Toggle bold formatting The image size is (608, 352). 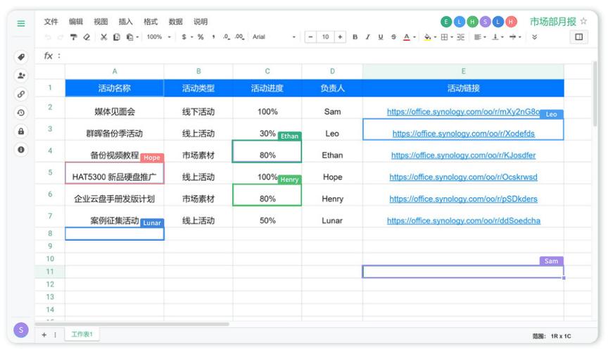355,37
